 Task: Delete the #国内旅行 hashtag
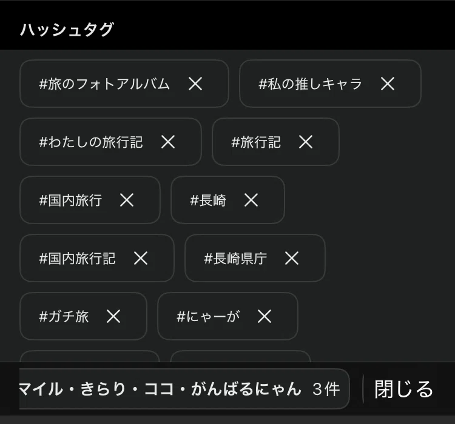point(127,200)
